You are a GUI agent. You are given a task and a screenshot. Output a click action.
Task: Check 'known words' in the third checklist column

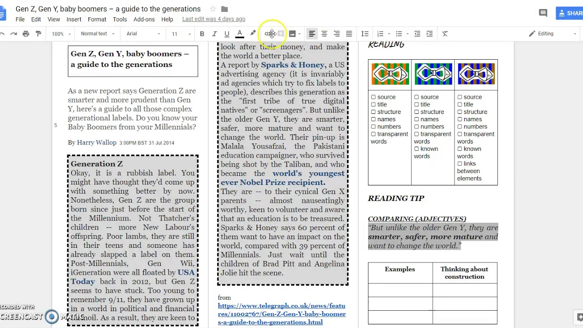460,149
